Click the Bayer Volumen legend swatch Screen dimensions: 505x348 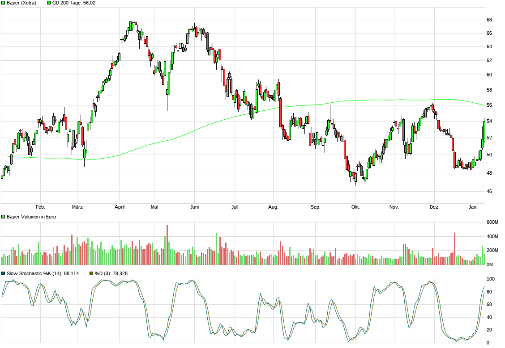click(3, 217)
